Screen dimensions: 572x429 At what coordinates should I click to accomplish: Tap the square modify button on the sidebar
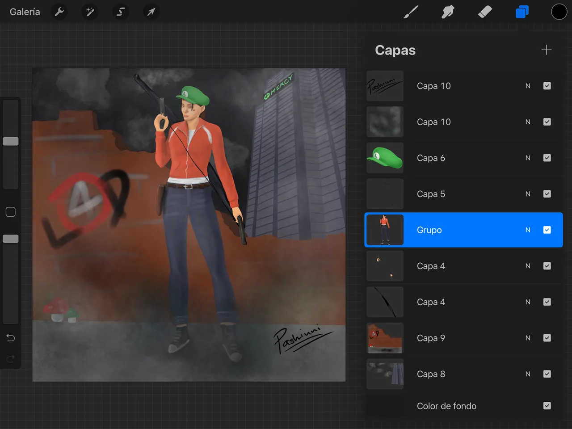(x=11, y=212)
